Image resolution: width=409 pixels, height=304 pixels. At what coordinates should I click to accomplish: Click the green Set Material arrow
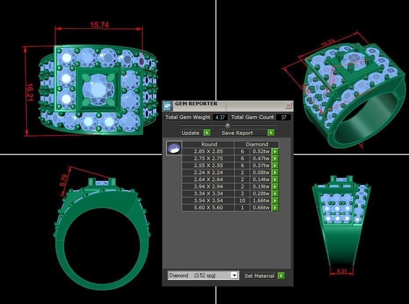[281, 275]
